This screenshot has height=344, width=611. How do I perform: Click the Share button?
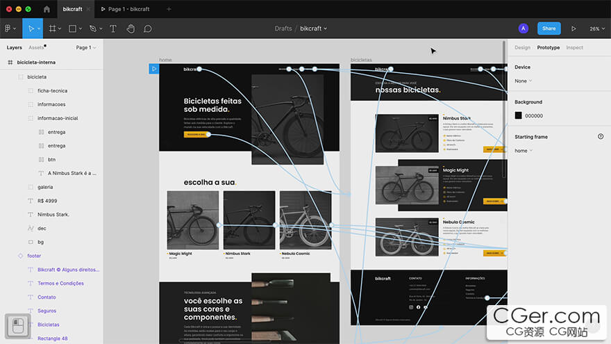(549, 28)
